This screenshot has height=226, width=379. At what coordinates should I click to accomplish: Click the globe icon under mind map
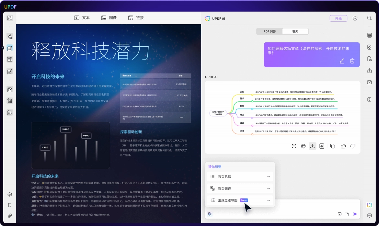coord(303,146)
